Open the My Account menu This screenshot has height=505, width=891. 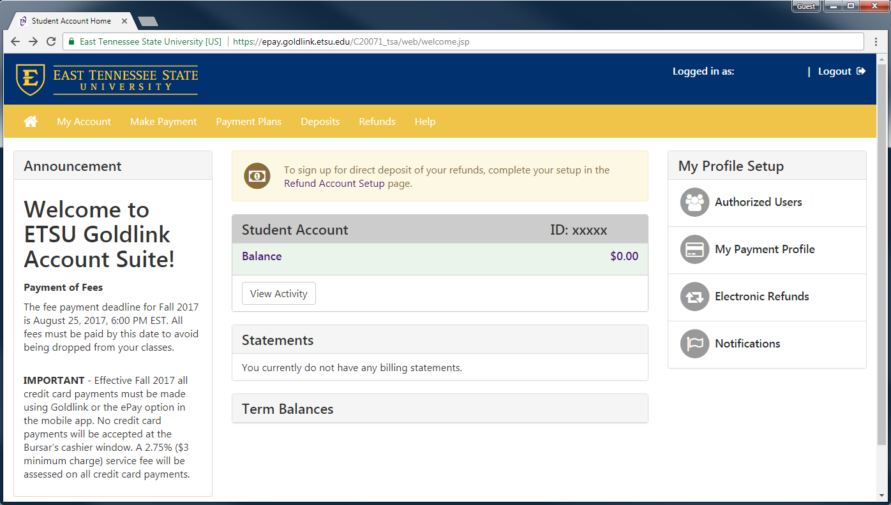pos(84,121)
